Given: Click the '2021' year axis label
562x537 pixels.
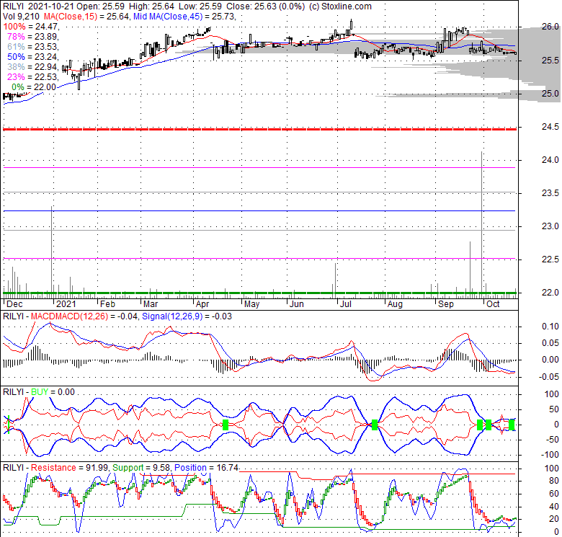Looking at the screenshot, I should [x=66, y=304].
